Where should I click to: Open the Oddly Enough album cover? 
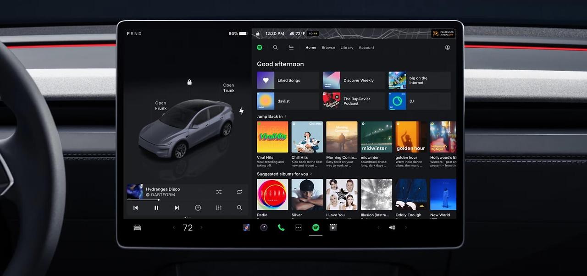(411, 194)
